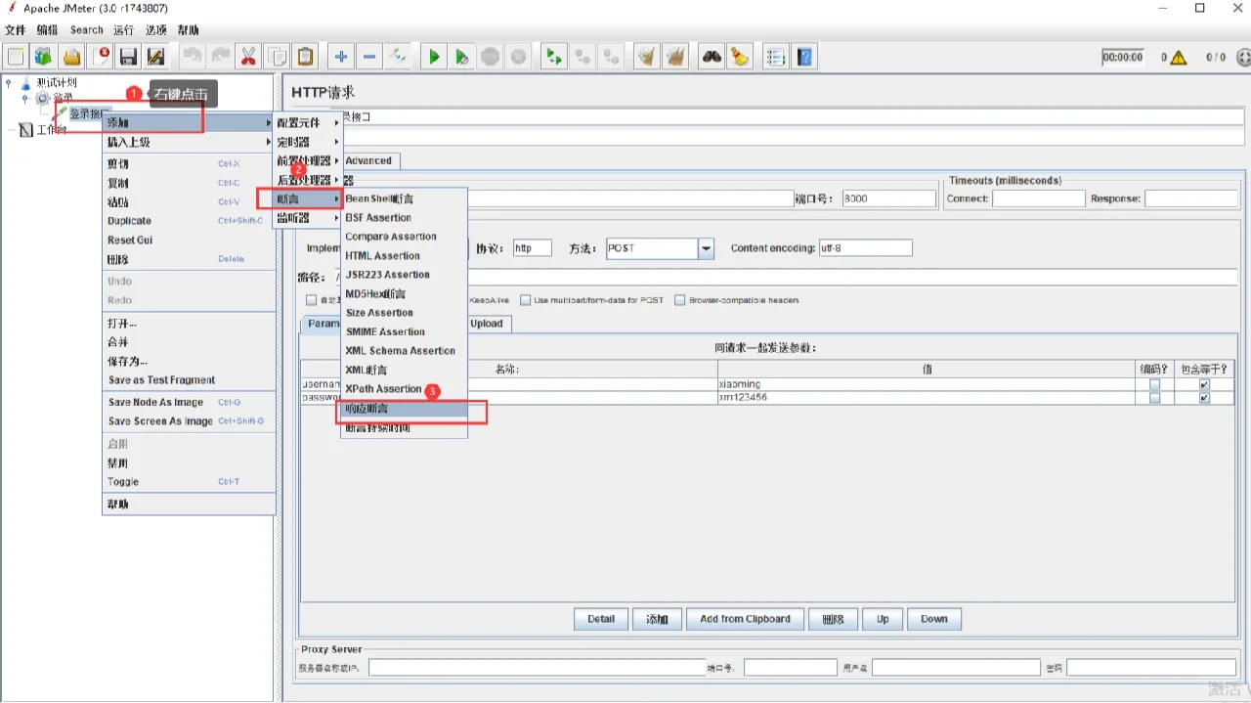This screenshot has height=703, width=1251.
Task: Cut selection with the scissors icon
Action: [249, 57]
